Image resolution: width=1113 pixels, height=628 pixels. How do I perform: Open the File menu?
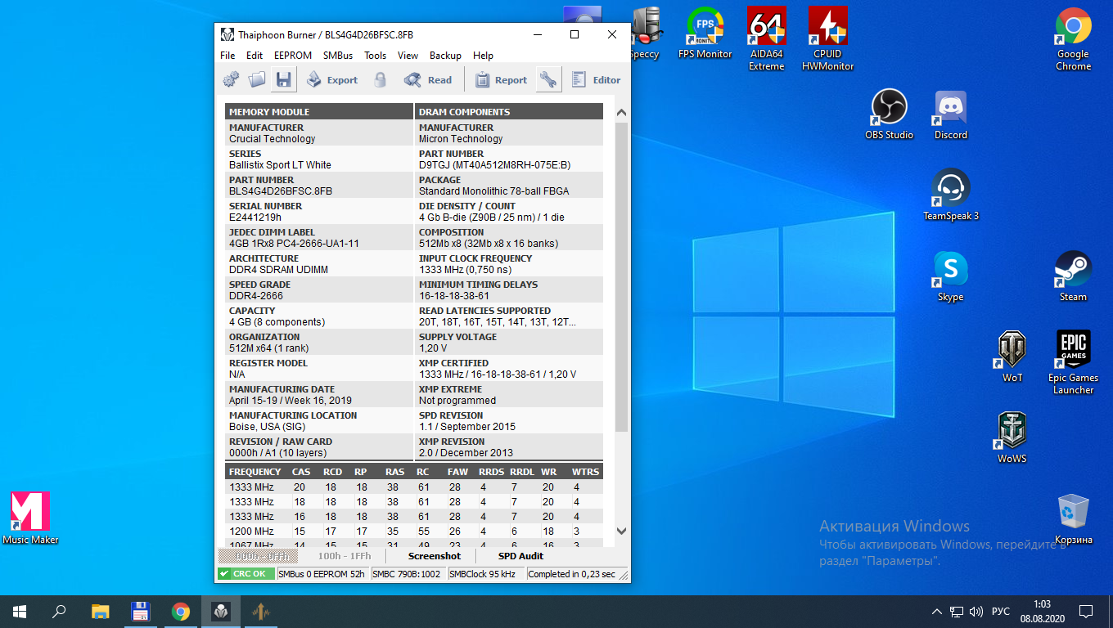pyautogui.click(x=228, y=56)
